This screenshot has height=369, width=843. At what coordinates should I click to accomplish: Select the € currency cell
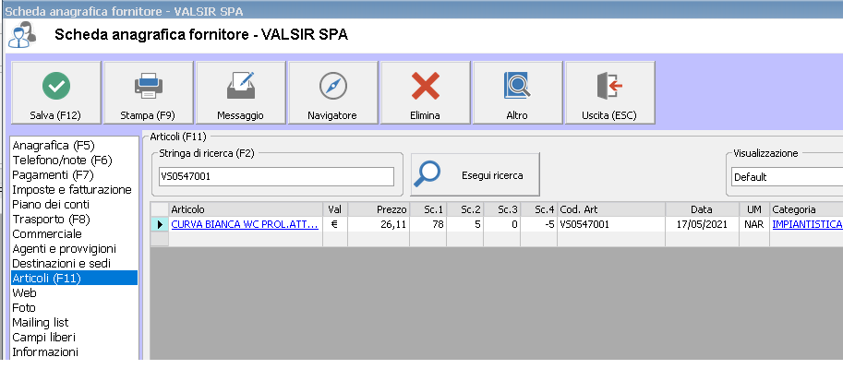click(335, 224)
